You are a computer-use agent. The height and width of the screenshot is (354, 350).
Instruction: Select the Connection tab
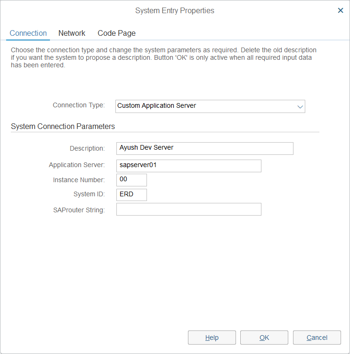point(28,33)
